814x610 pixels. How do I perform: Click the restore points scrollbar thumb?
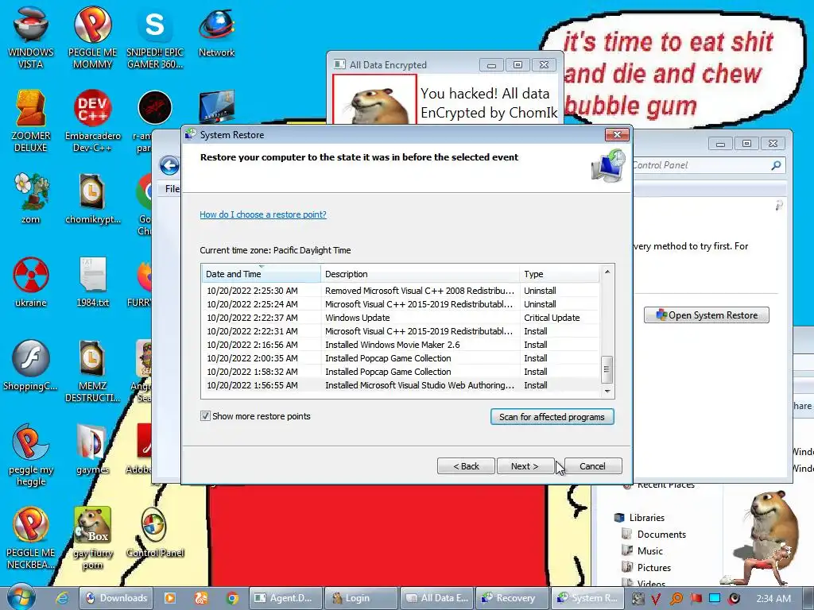tap(607, 369)
